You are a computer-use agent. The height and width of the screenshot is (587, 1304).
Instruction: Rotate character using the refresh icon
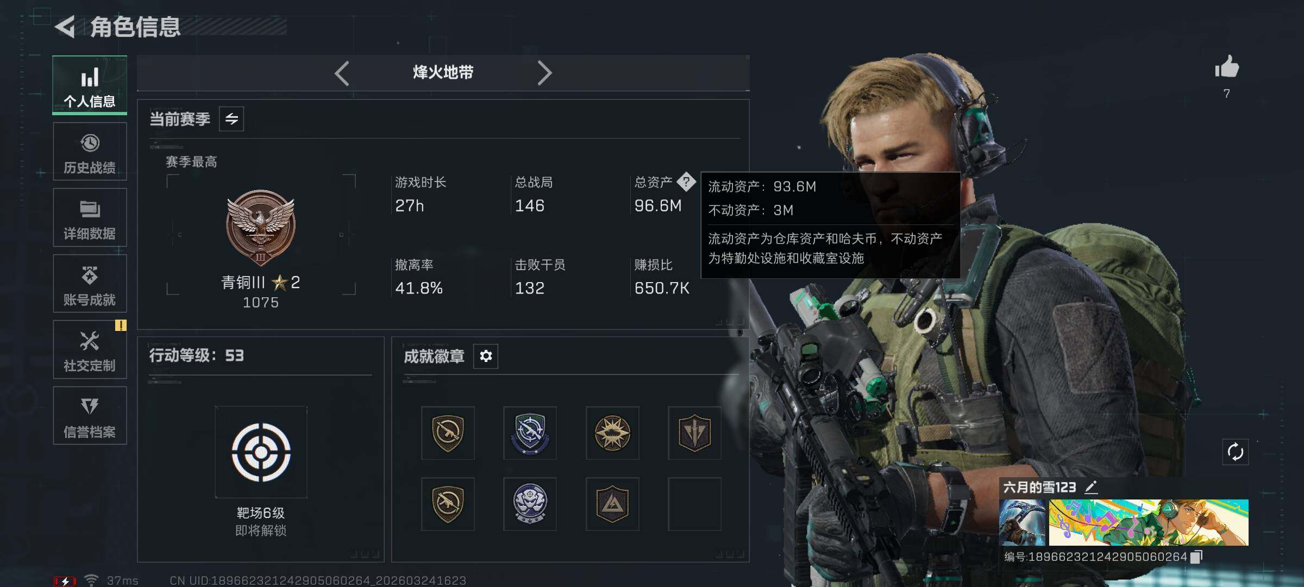click(1235, 452)
